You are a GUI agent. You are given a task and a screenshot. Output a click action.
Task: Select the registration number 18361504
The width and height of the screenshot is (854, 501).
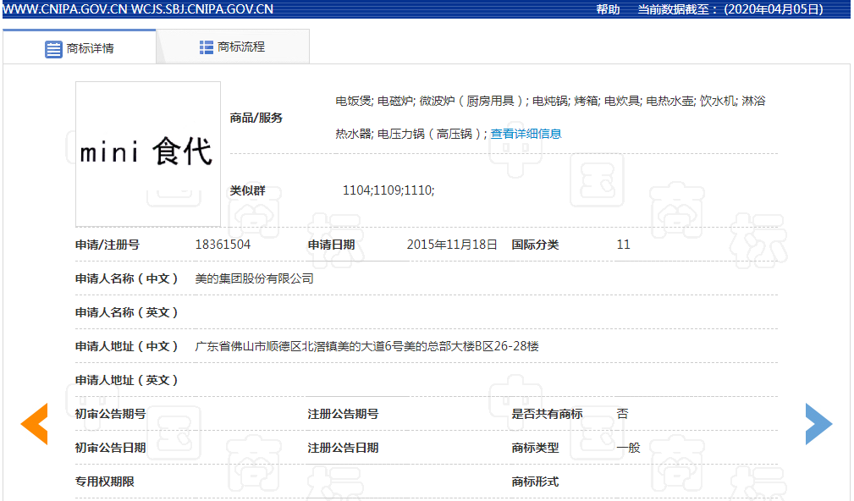point(223,245)
